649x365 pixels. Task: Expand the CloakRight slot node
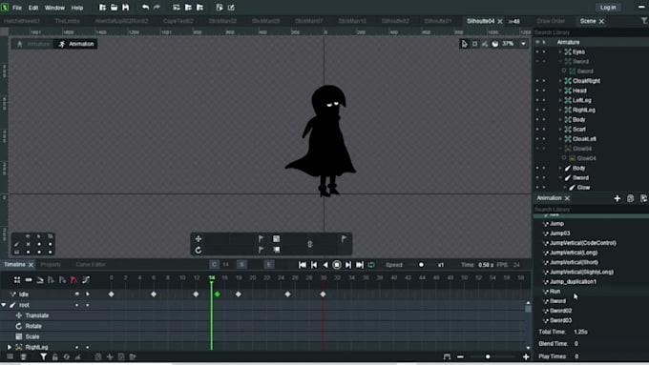pyautogui.click(x=560, y=81)
